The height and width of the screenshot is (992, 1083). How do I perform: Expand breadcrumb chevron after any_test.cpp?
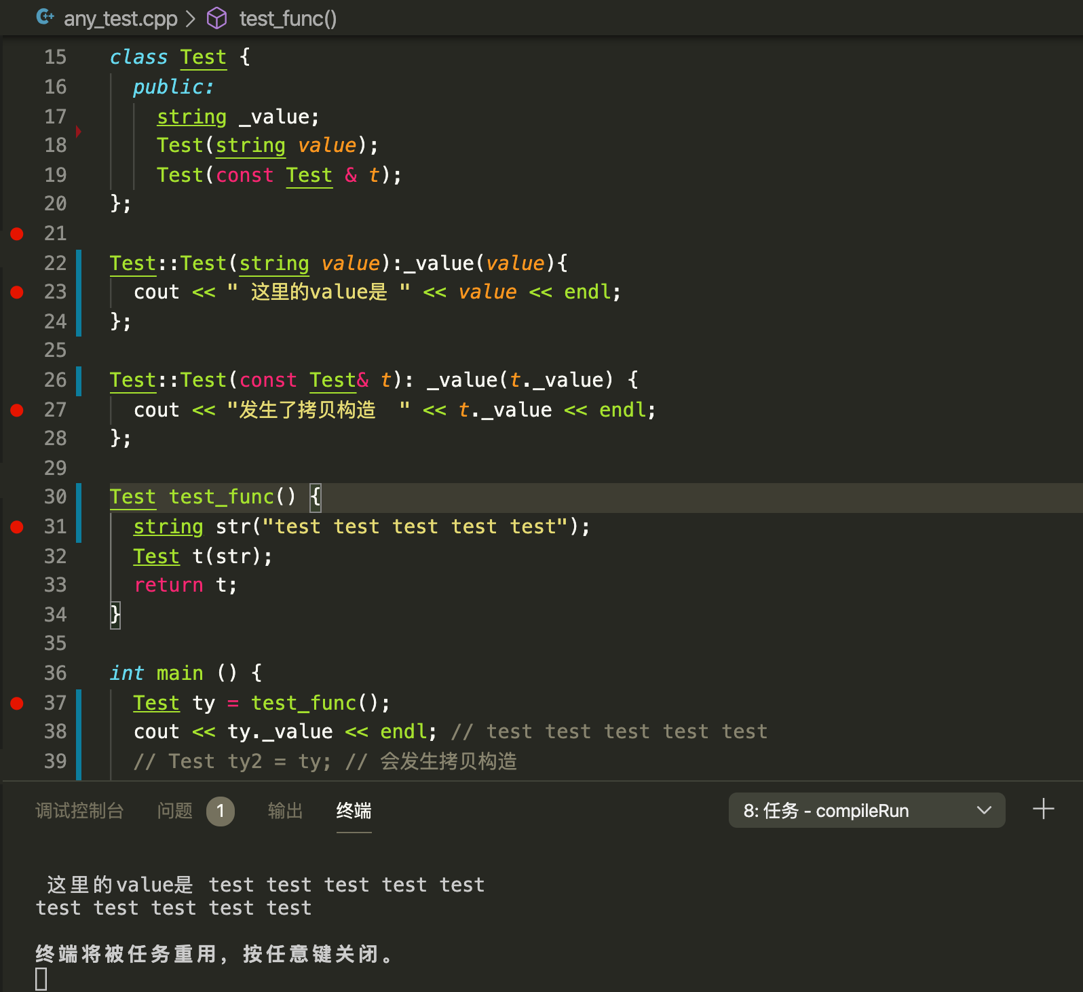pos(191,19)
